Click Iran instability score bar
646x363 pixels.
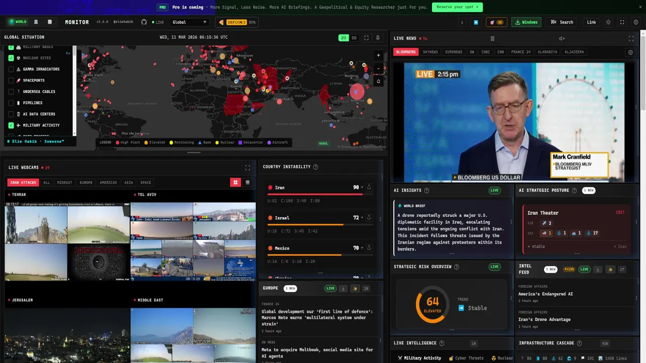pos(320,194)
